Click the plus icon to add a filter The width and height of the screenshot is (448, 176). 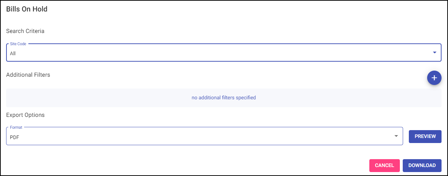click(434, 78)
